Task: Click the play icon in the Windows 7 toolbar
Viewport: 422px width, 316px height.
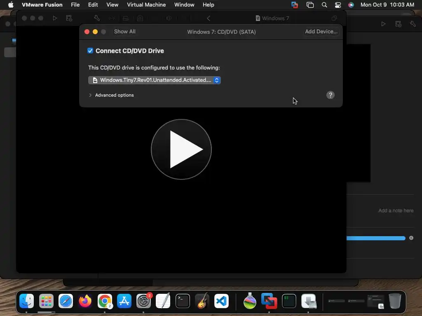Action: tap(55, 18)
